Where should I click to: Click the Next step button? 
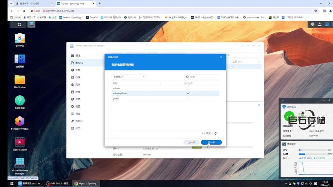click(211, 142)
